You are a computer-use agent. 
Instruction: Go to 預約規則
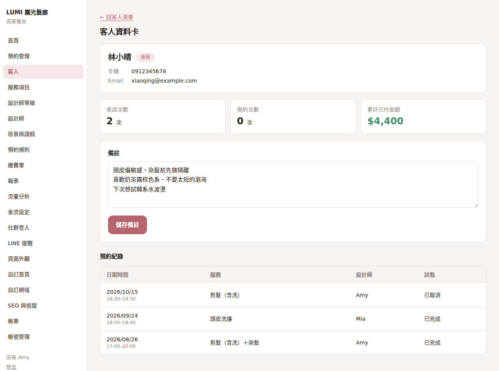(43, 150)
